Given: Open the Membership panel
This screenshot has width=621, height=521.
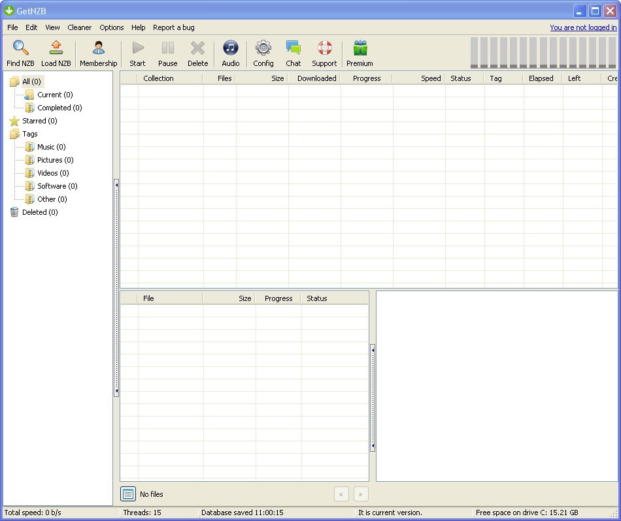Looking at the screenshot, I should click(98, 52).
